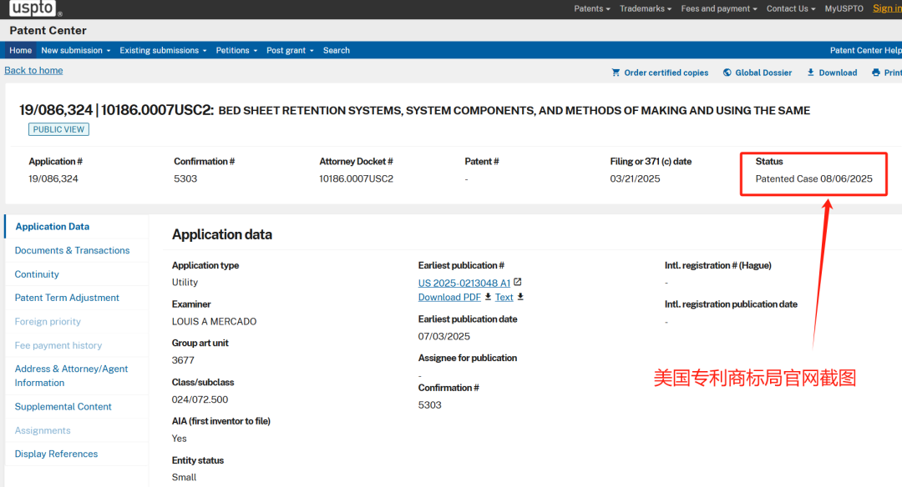The height and width of the screenshot is (487, 902).
Task: Click the examiner name LOUIS A MERCADO
Action: pyautogui.click(x=214, y=322)
